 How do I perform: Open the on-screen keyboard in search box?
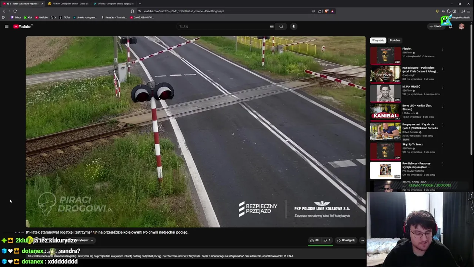click(x=271, y=26)
